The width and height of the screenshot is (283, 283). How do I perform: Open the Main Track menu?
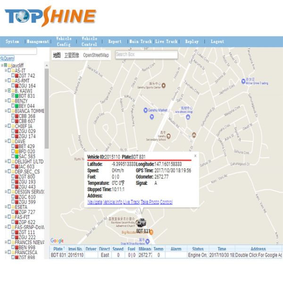(x=141, y=42)
